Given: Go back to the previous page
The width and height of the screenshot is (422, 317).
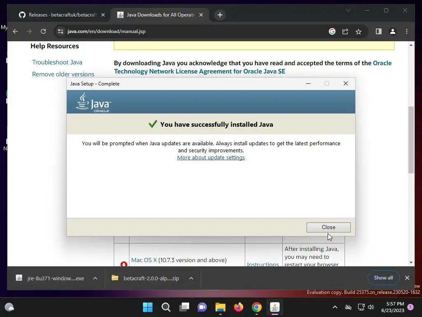Looking at the screenshot, I should 15,31.
